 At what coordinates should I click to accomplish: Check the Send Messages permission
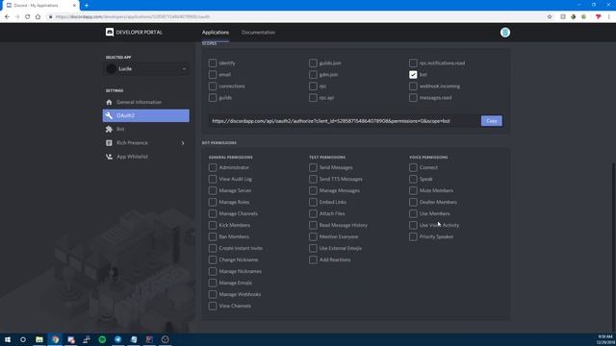click(x=313, y=167)
